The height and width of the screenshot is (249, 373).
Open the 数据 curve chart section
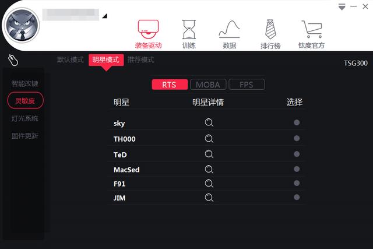tap(229, 34)
